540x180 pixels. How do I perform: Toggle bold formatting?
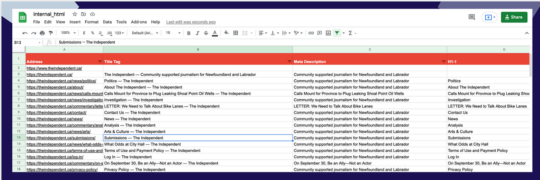coord(189,33)
